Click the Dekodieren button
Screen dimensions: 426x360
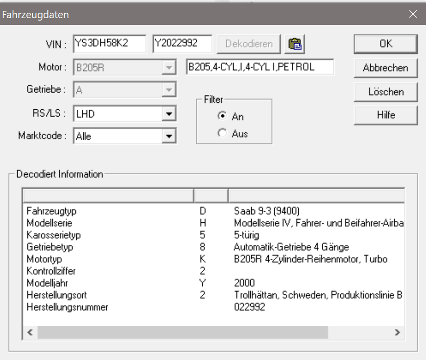click(249, 44)
